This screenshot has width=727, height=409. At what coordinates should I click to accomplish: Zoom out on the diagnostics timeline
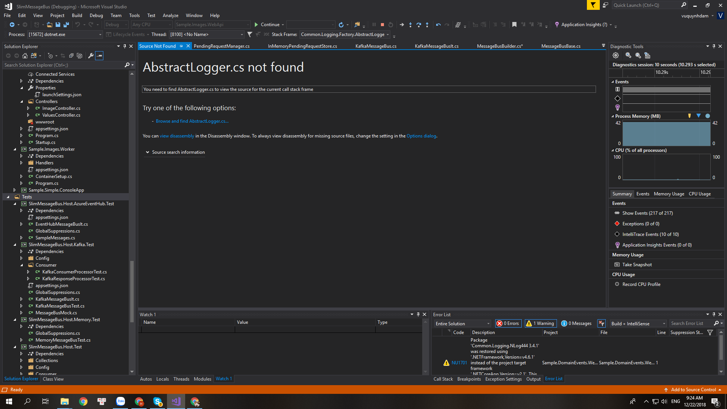(638, 55)
